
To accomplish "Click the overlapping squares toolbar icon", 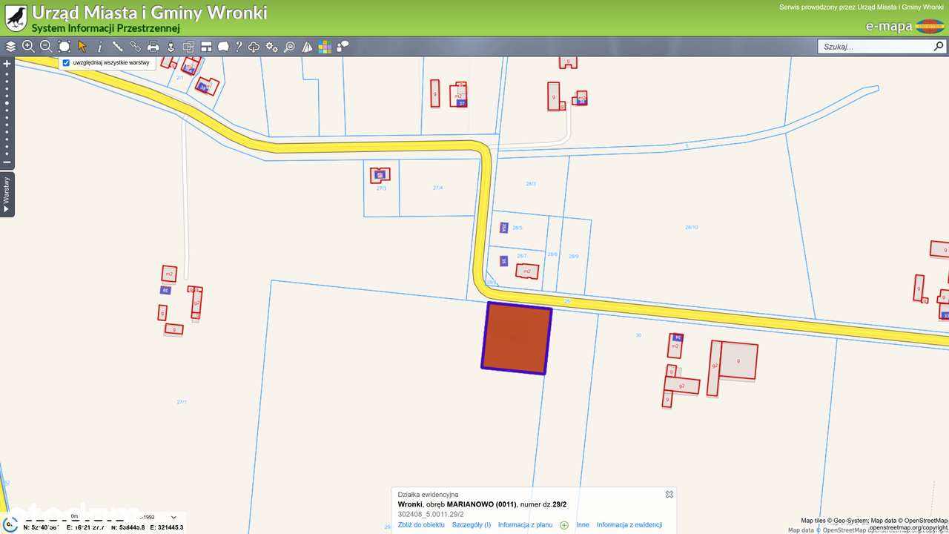I will pyautogui.click(x=188, y=46).
